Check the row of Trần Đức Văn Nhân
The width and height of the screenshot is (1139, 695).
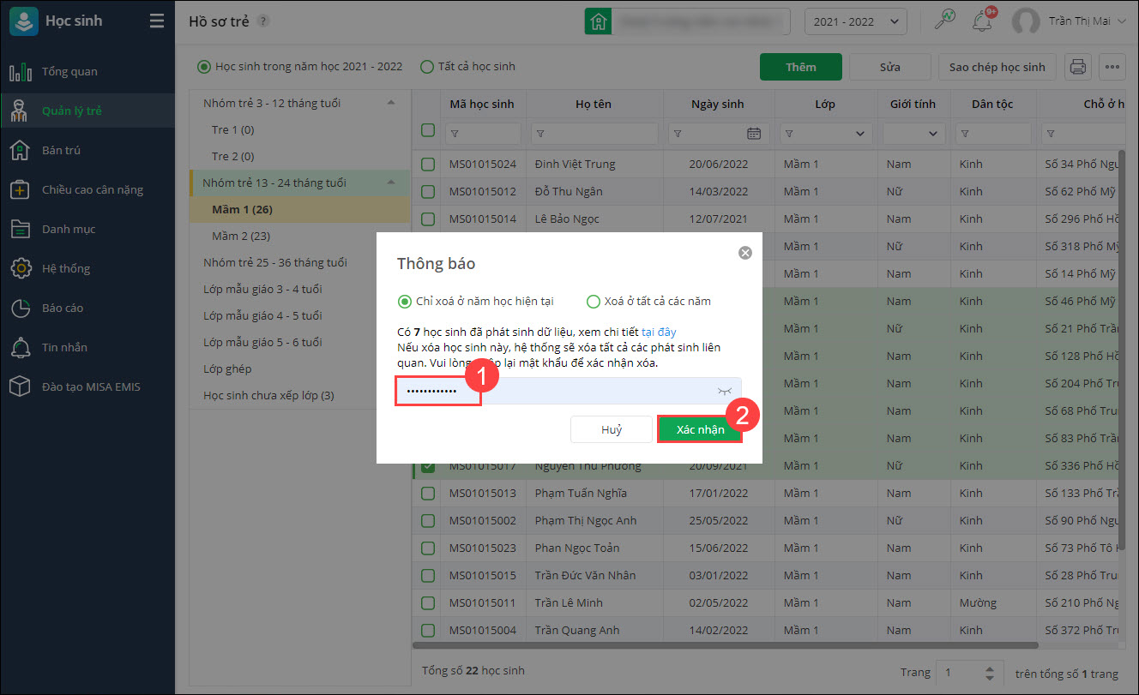(428, 575)
